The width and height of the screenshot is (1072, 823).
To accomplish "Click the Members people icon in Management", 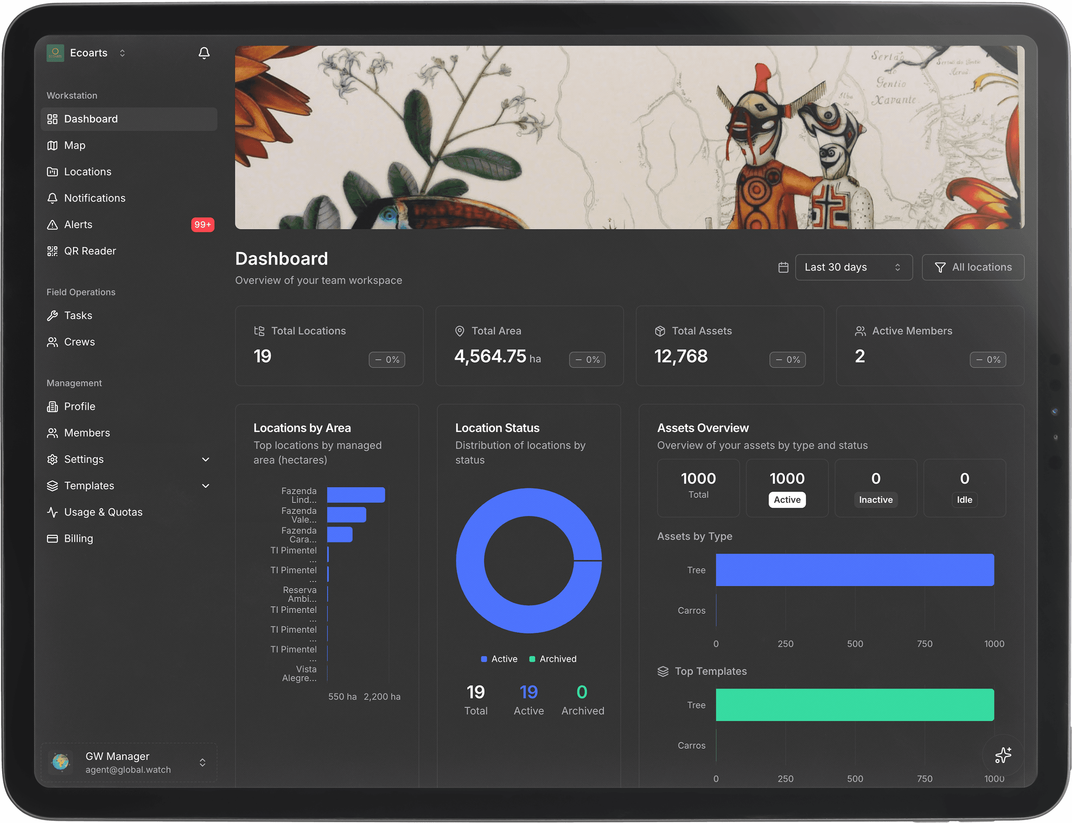I will click(x=52, y=434).
